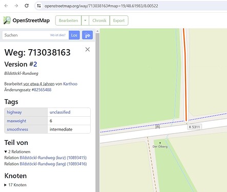Click the Der Ölberg wayside cross marker
This screenshot has width=227, height=192.
[x=160, y=143]
